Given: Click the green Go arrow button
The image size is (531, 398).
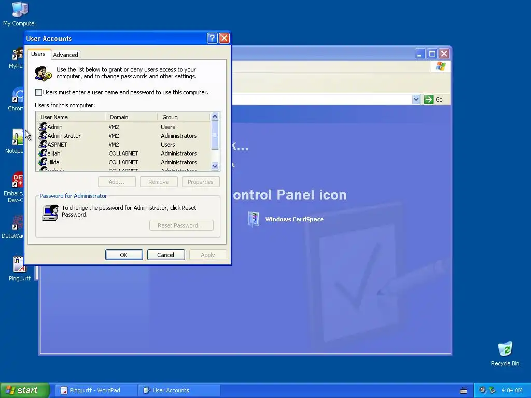Looking at the screenshot, I should pos(429,99).
